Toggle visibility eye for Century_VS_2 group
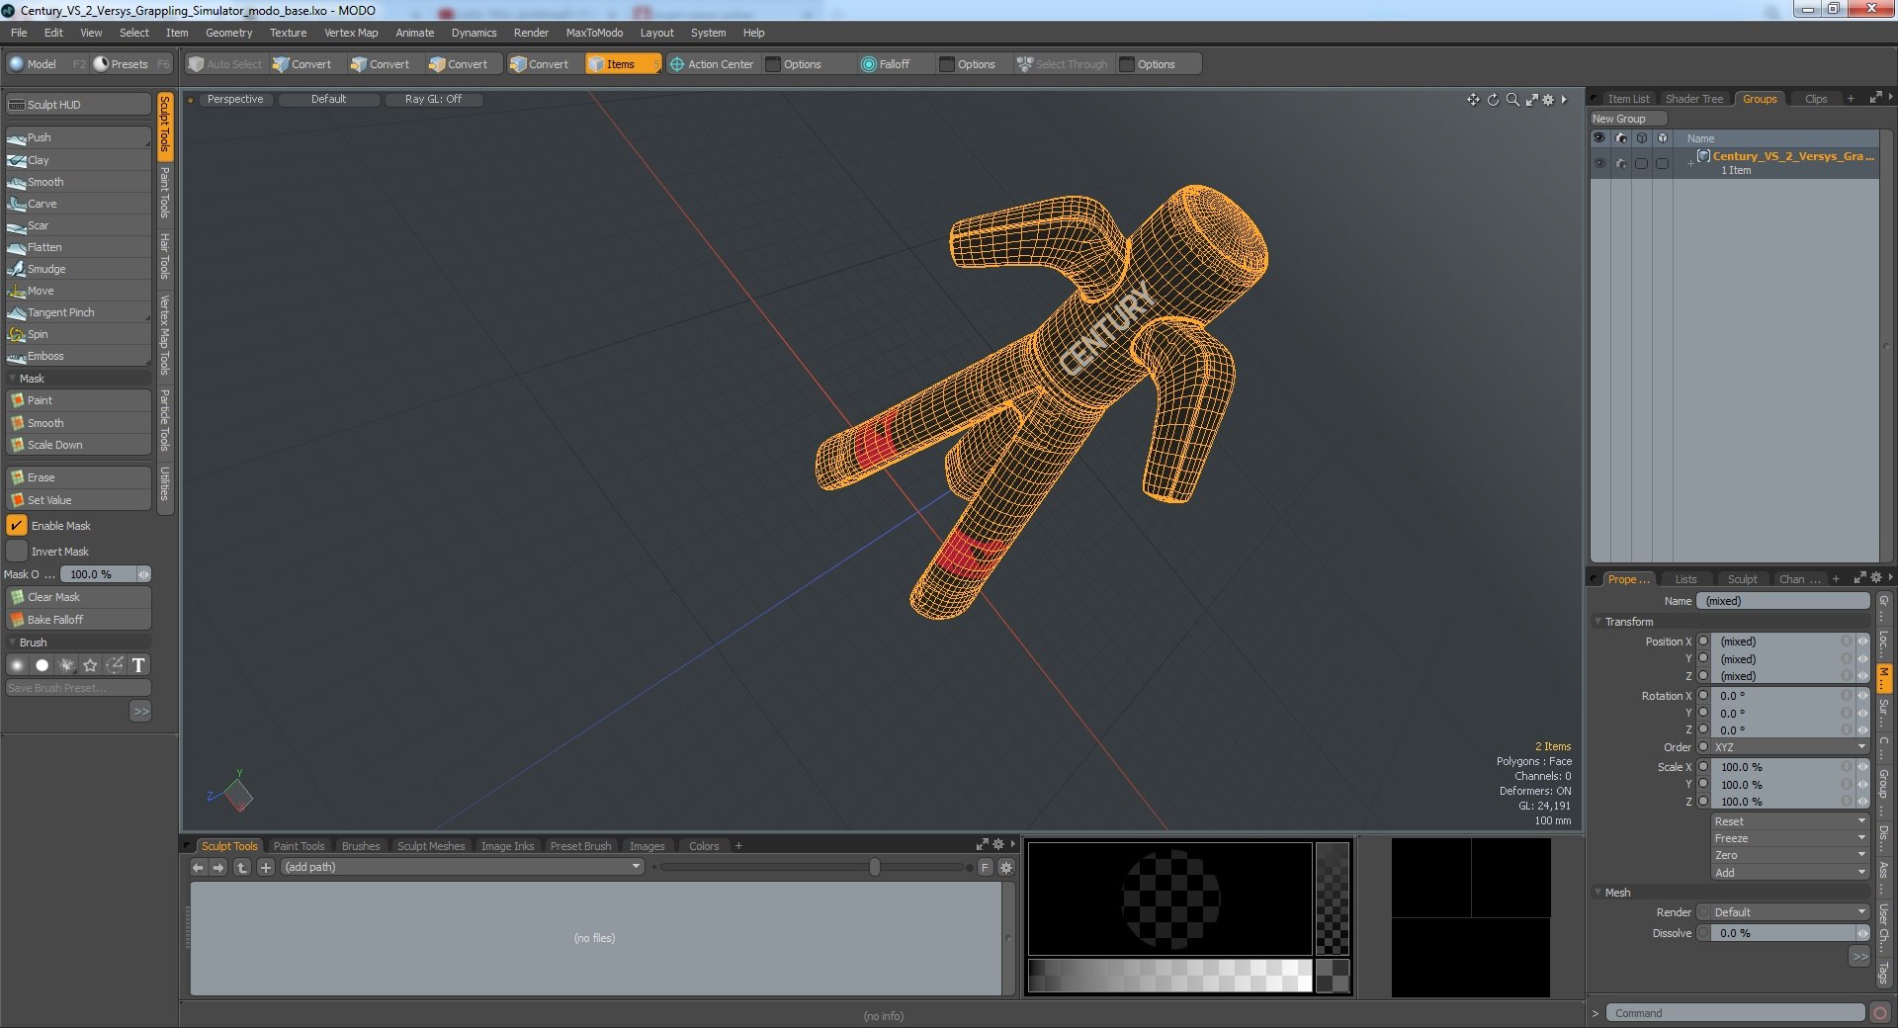This screenshot has width=1898, height=1028. click(1599, 162)
